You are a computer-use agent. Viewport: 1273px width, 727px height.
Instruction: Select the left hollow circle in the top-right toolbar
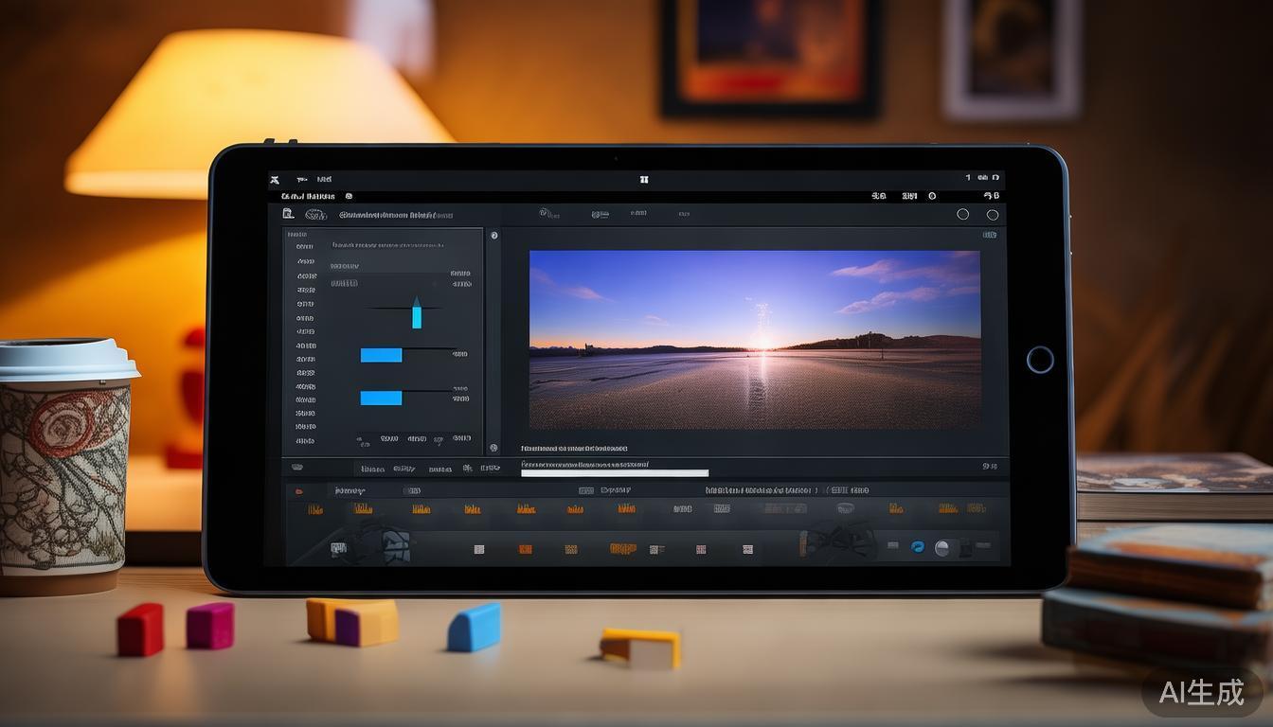[x=962, y=214]
